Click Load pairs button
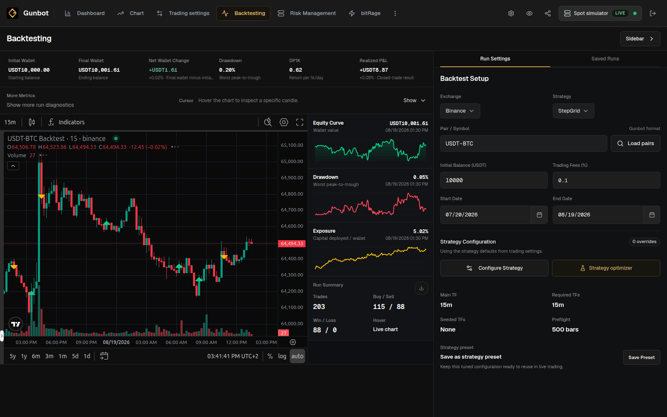The image size is (667, 417). coord(635,143)
